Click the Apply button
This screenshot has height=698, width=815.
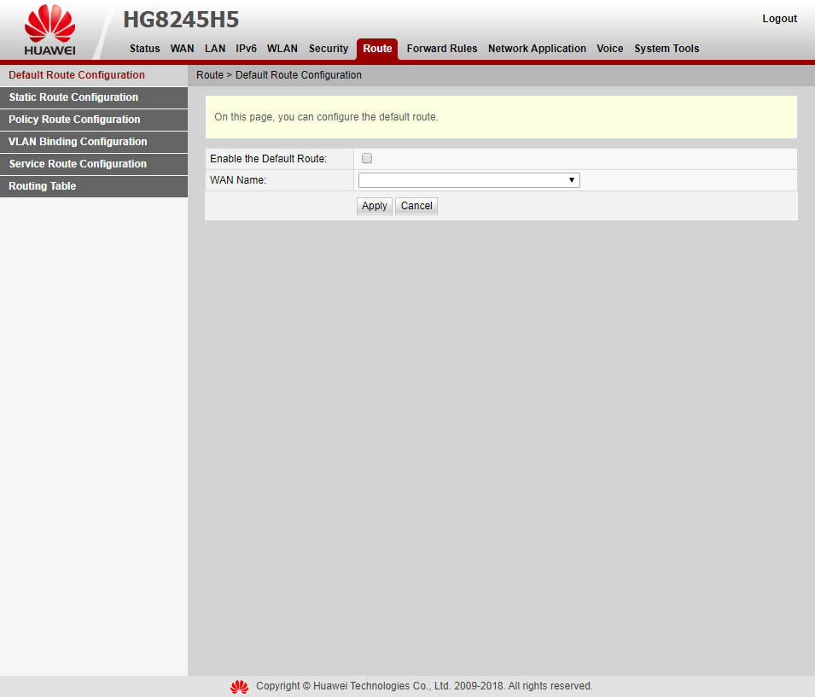click(374, 205)
